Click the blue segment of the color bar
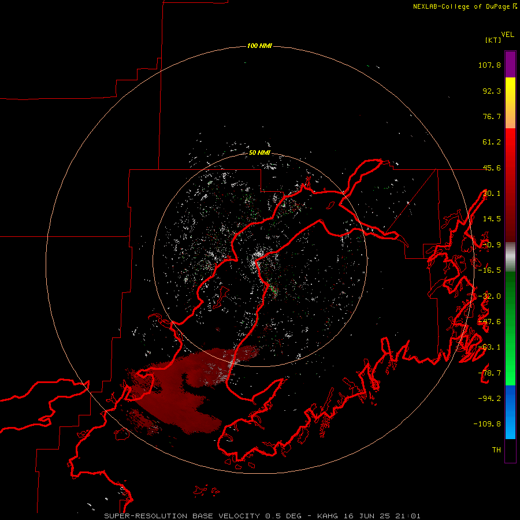 tap(510, 412)
